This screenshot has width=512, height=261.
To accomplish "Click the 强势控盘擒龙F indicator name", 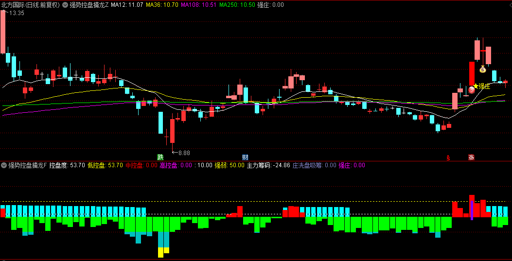I will pyautogui.click(x=27, y=165).
